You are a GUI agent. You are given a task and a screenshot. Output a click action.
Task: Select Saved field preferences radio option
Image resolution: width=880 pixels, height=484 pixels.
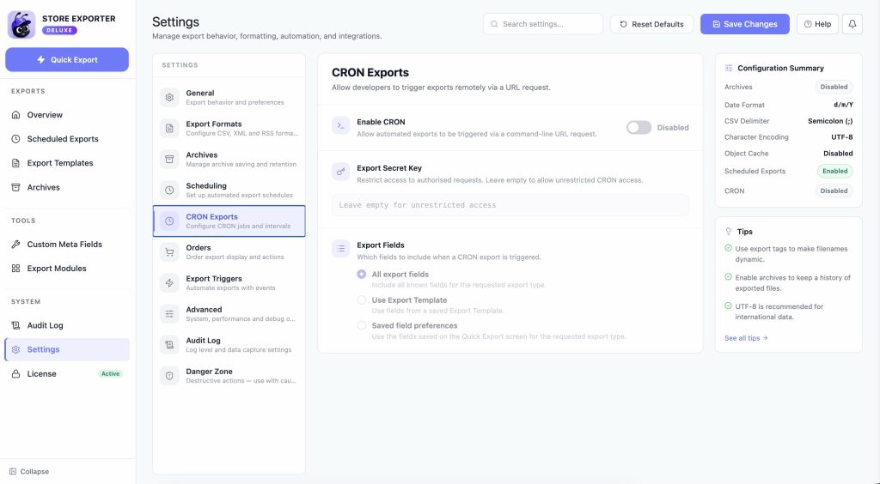point(362,325)
